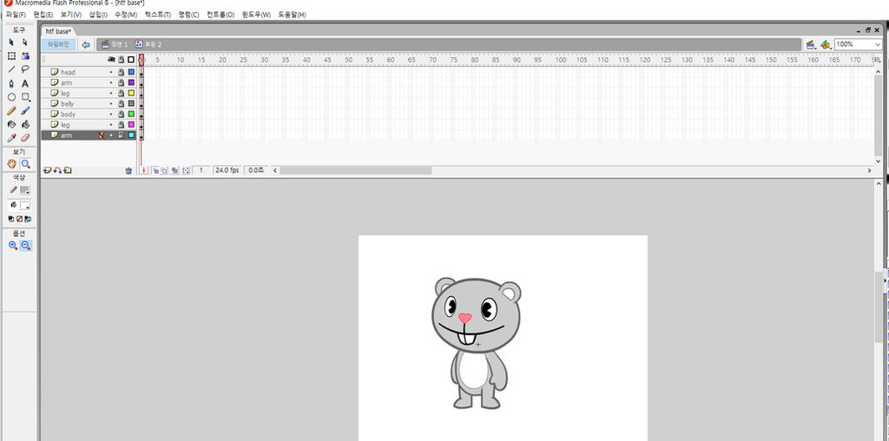
Task: Select the Selection arrow tool
Action: 11,42
